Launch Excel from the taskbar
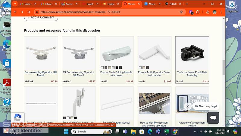 [166, 131]
